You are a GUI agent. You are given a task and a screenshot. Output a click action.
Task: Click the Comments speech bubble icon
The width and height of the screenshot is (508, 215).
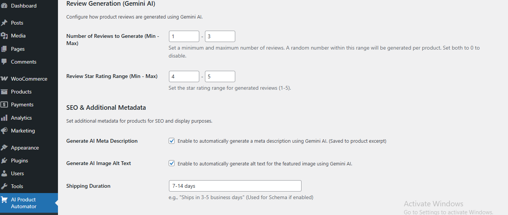click(x=4, y=62)
